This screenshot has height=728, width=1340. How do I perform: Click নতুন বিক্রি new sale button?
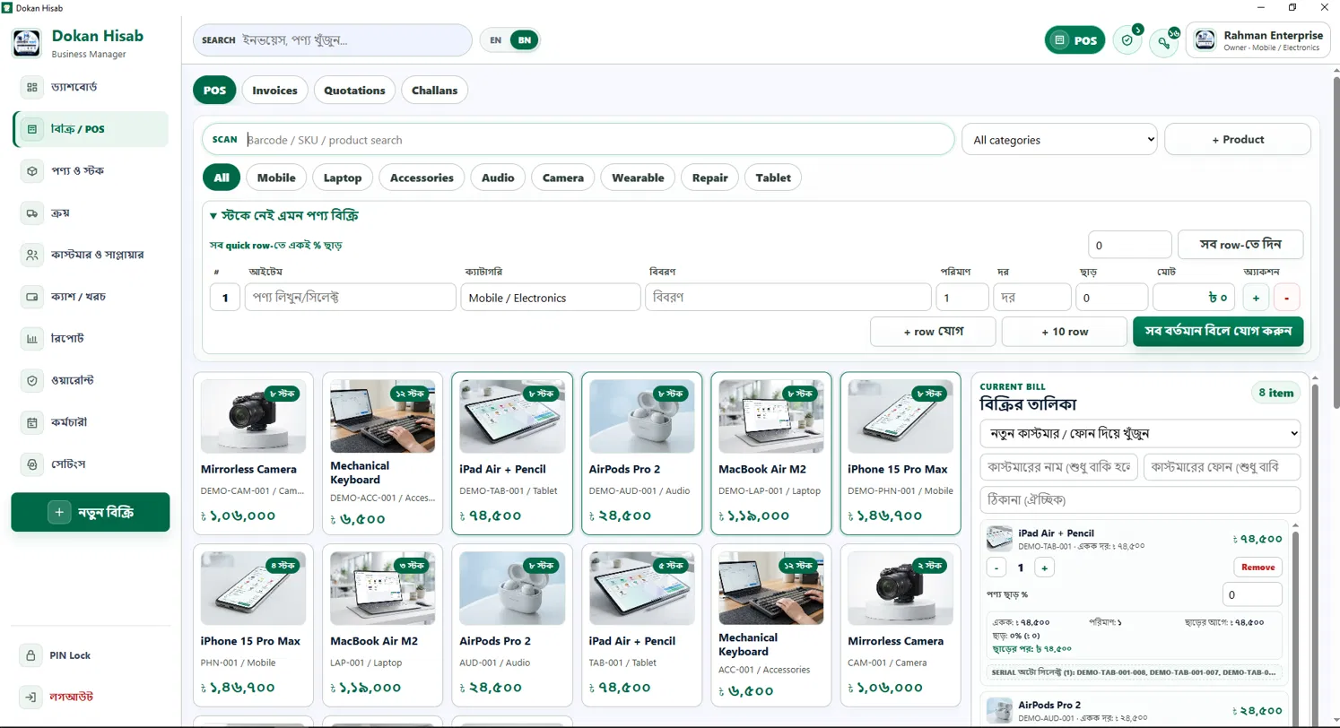[x=91, y=512]
